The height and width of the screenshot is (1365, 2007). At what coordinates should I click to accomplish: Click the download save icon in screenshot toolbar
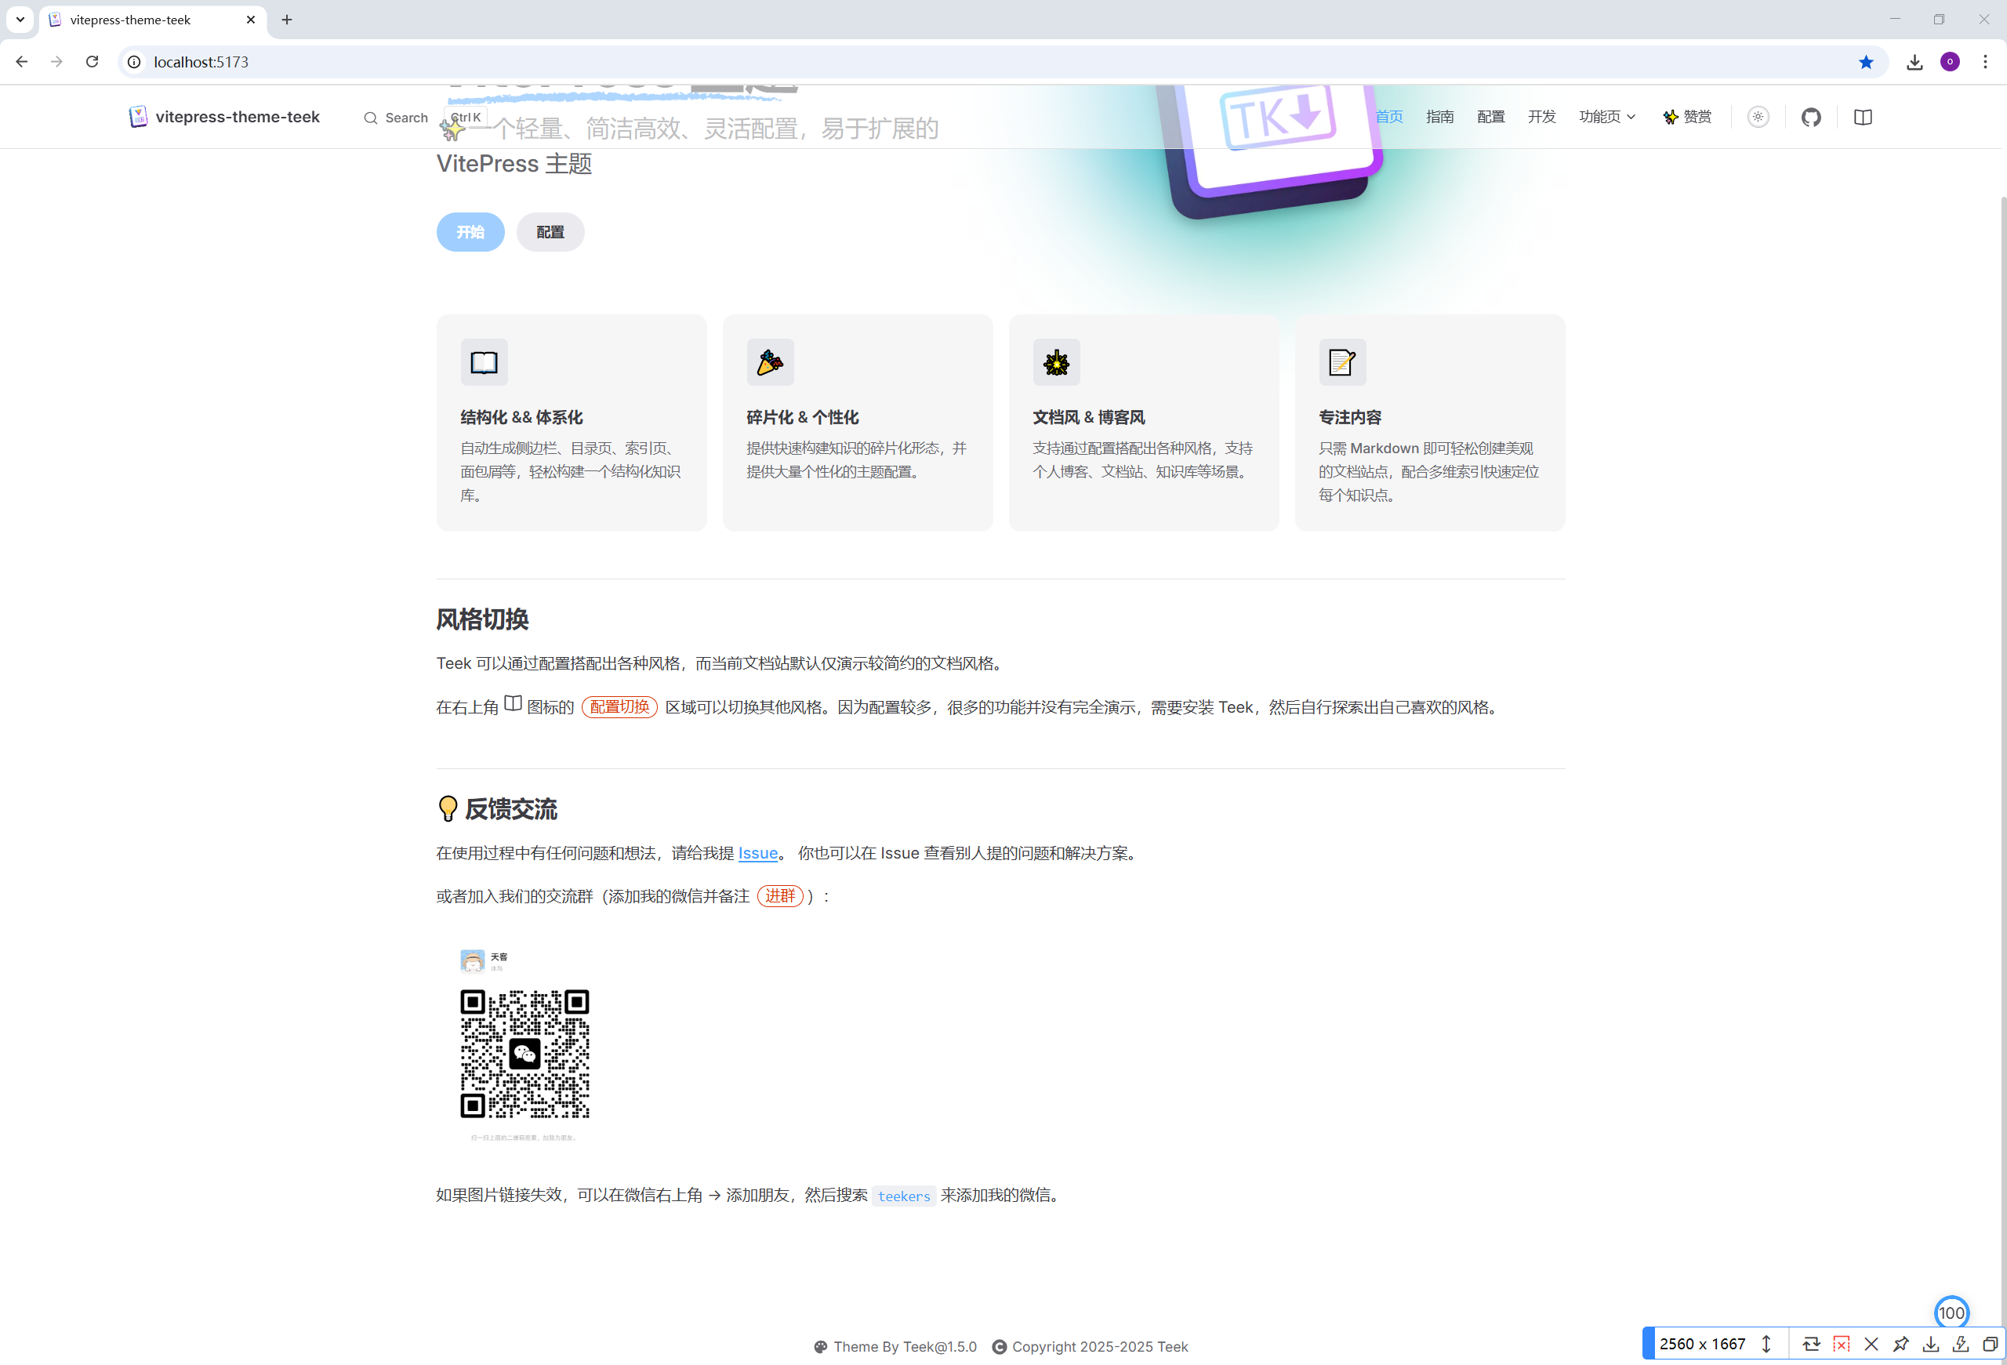(1930, 1343)
